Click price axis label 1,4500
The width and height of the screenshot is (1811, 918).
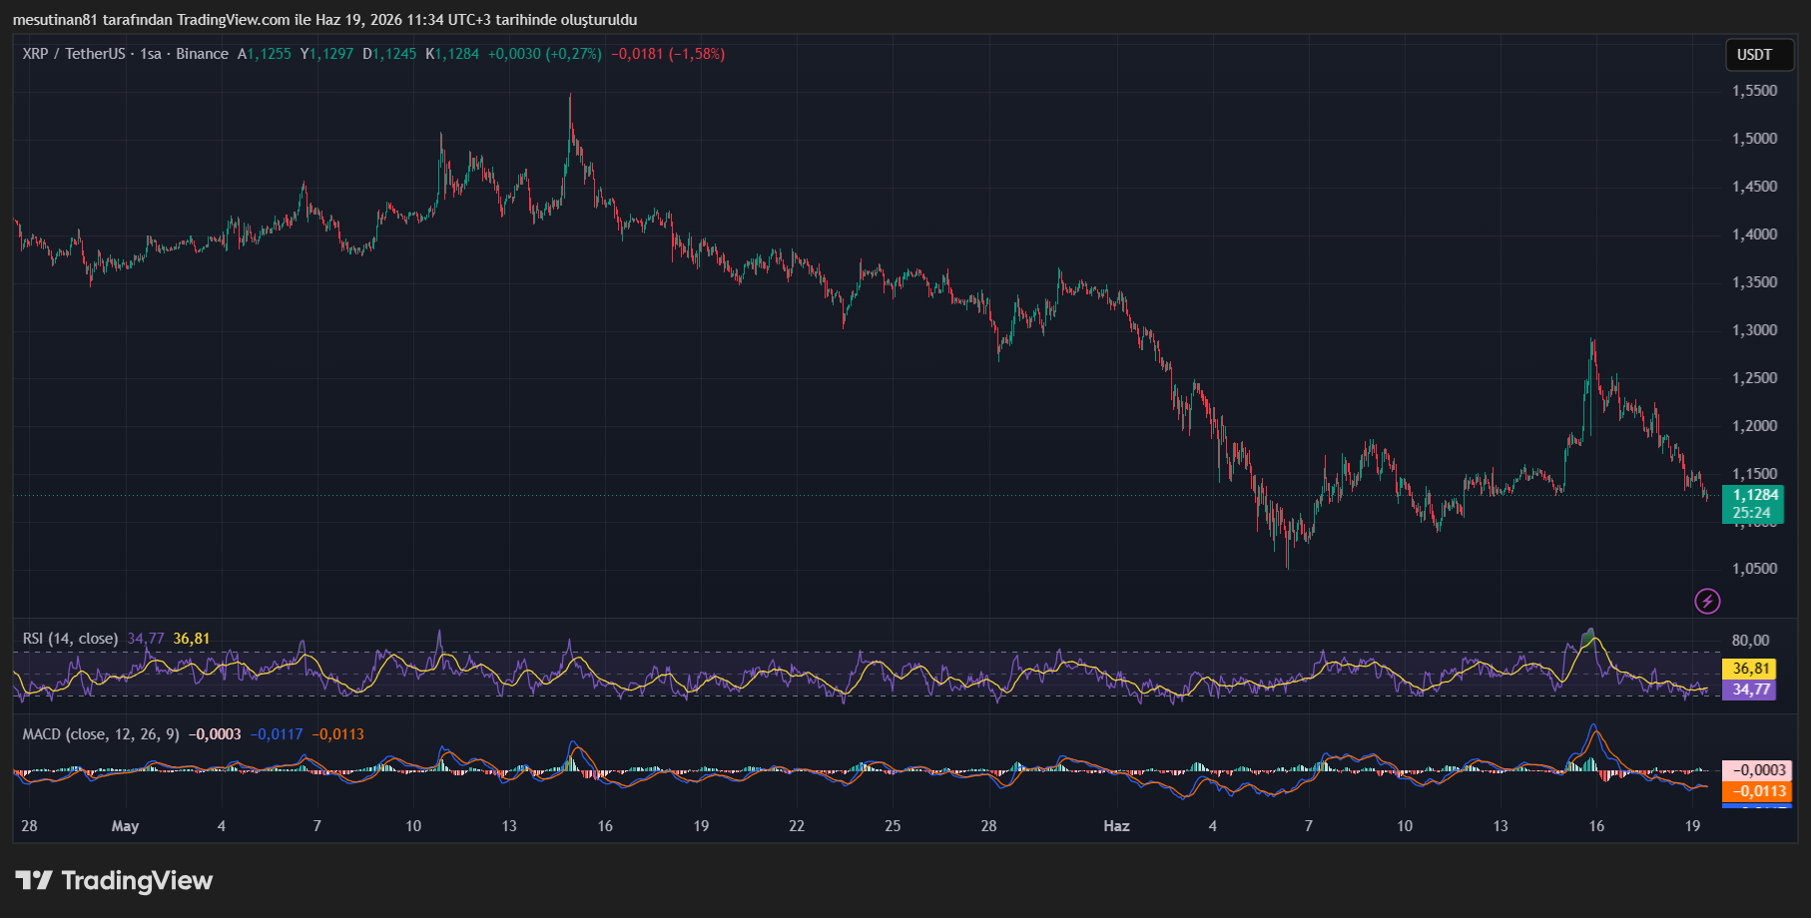click(x=1754, y=187)
